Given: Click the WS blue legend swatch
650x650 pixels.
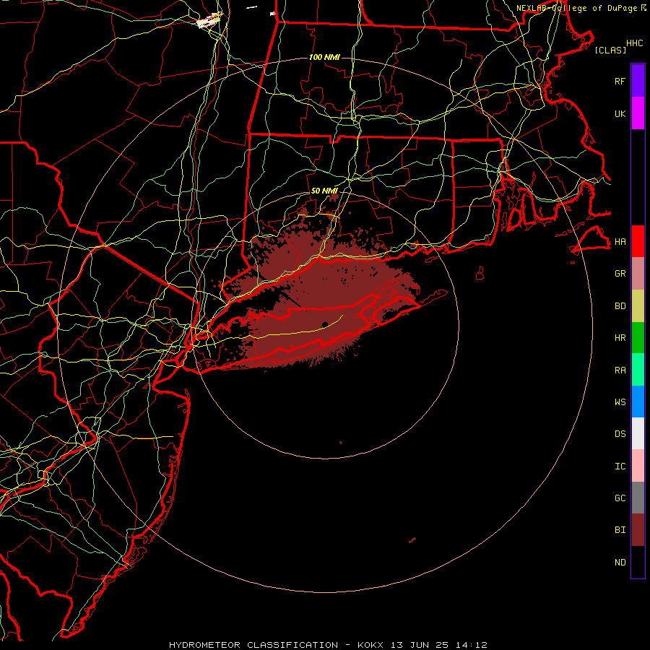Looking at the screenshot, I should point(638,402).
